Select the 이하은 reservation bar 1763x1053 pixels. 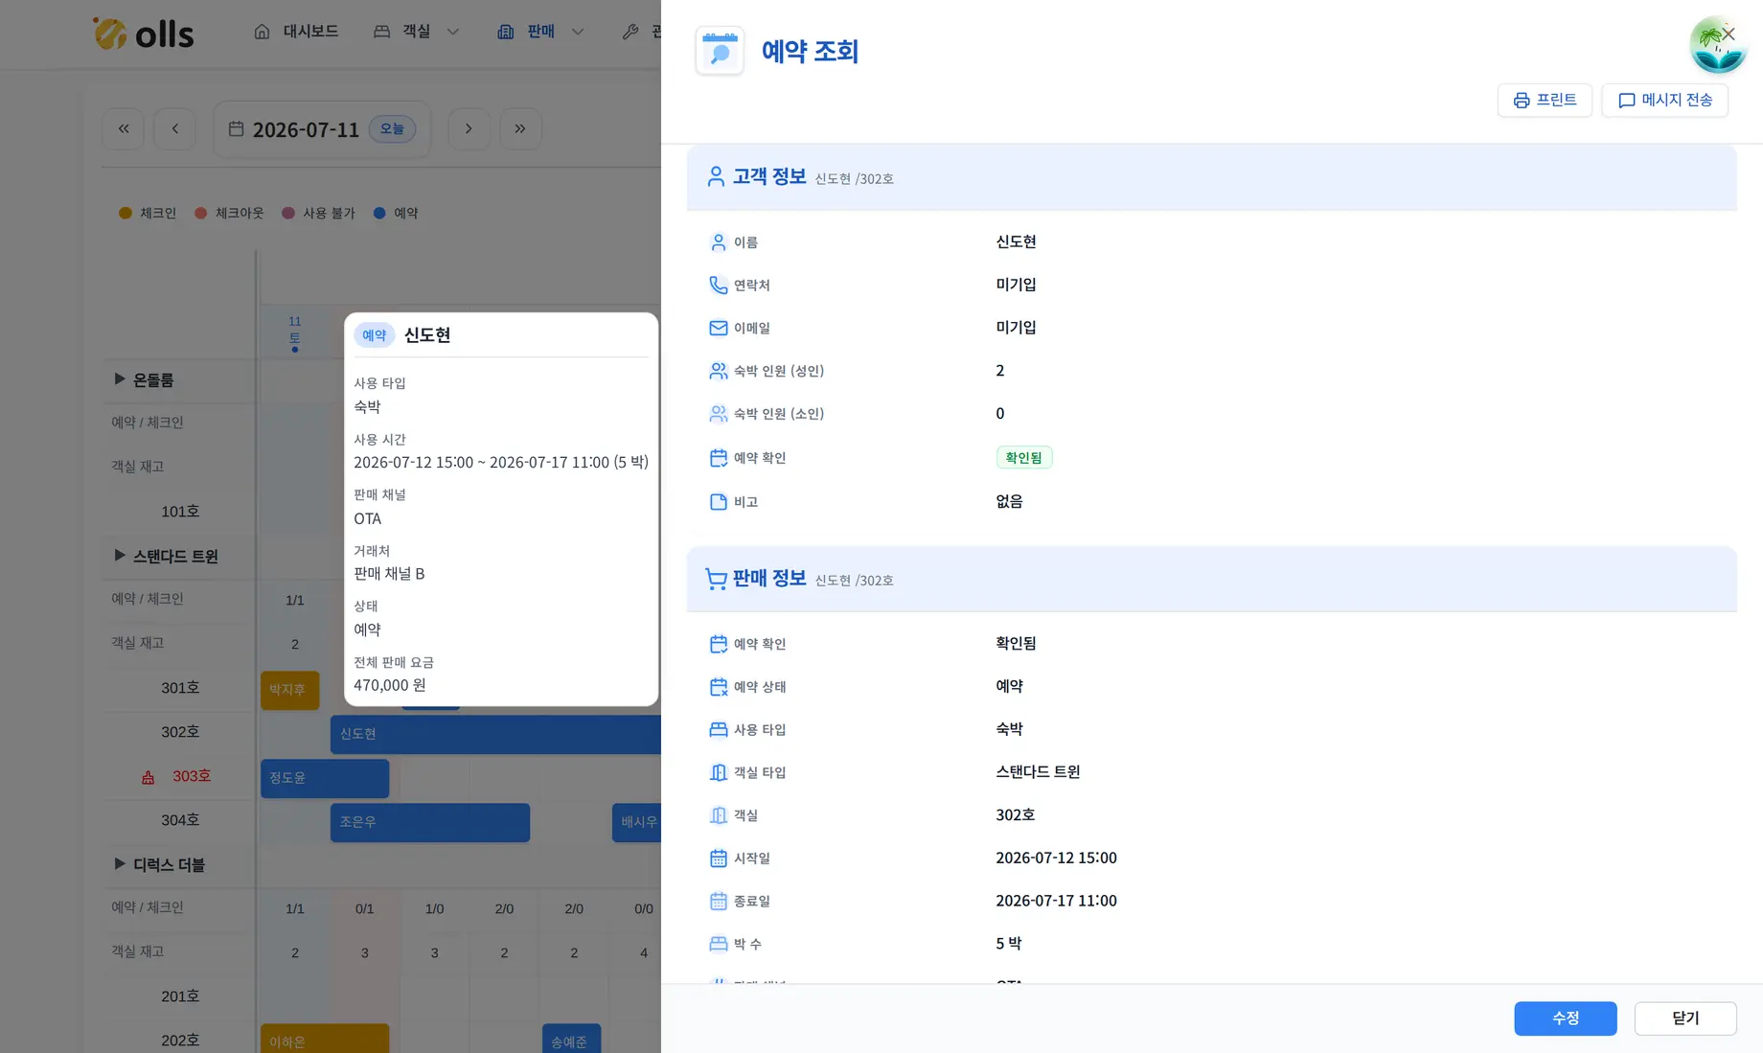pos(325,1039)
